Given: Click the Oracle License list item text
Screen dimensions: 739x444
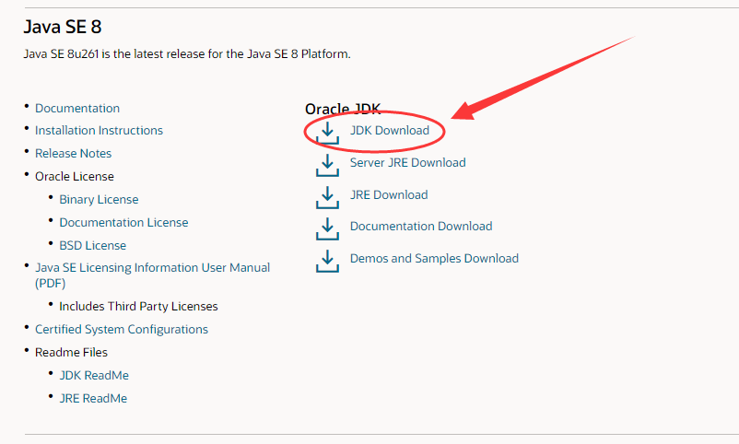Looking at the screenshot, I should point(75,177).
